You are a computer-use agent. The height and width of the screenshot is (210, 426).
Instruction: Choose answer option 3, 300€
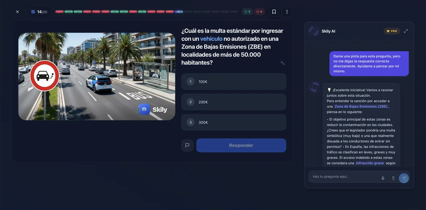tap(234, 122)
